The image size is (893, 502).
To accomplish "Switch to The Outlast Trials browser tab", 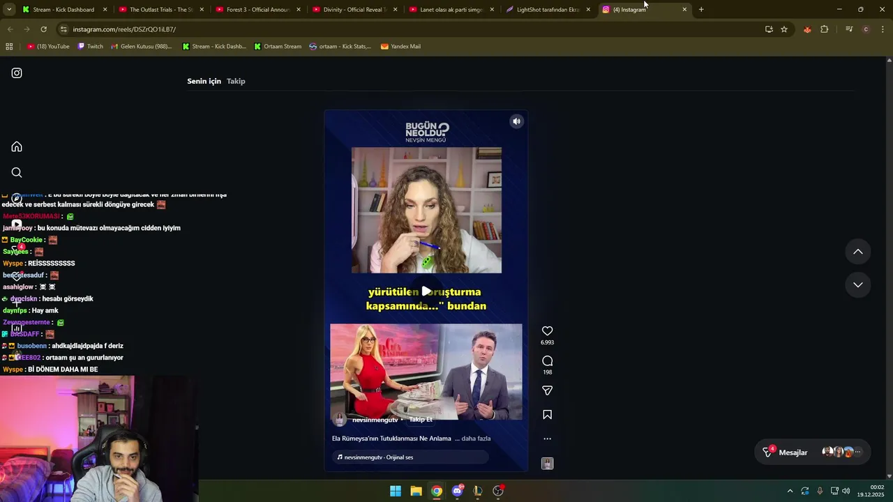I will 160,10.
